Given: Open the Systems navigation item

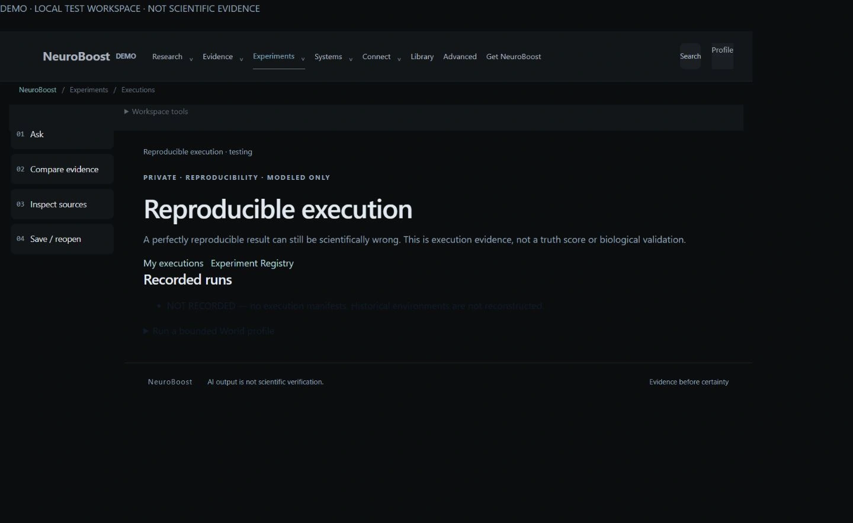Looking at the screenshot, I should pyautogui.click(x=328, y=56).
